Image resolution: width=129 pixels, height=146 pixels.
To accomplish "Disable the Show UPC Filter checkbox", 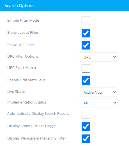I will coord(86,45).
